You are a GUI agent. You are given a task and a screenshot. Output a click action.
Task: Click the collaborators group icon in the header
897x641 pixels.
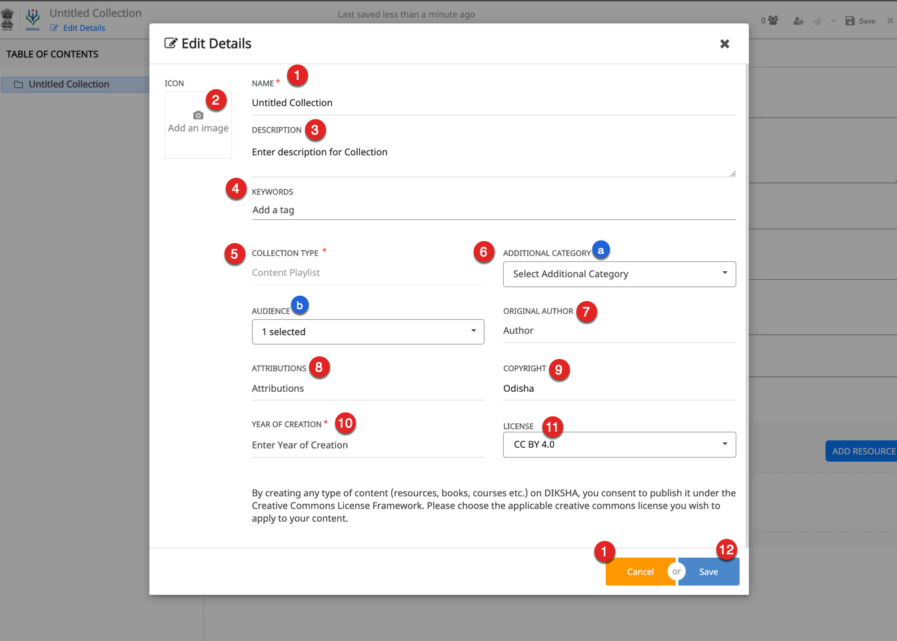pyautogui.click(x=773, y=21)
